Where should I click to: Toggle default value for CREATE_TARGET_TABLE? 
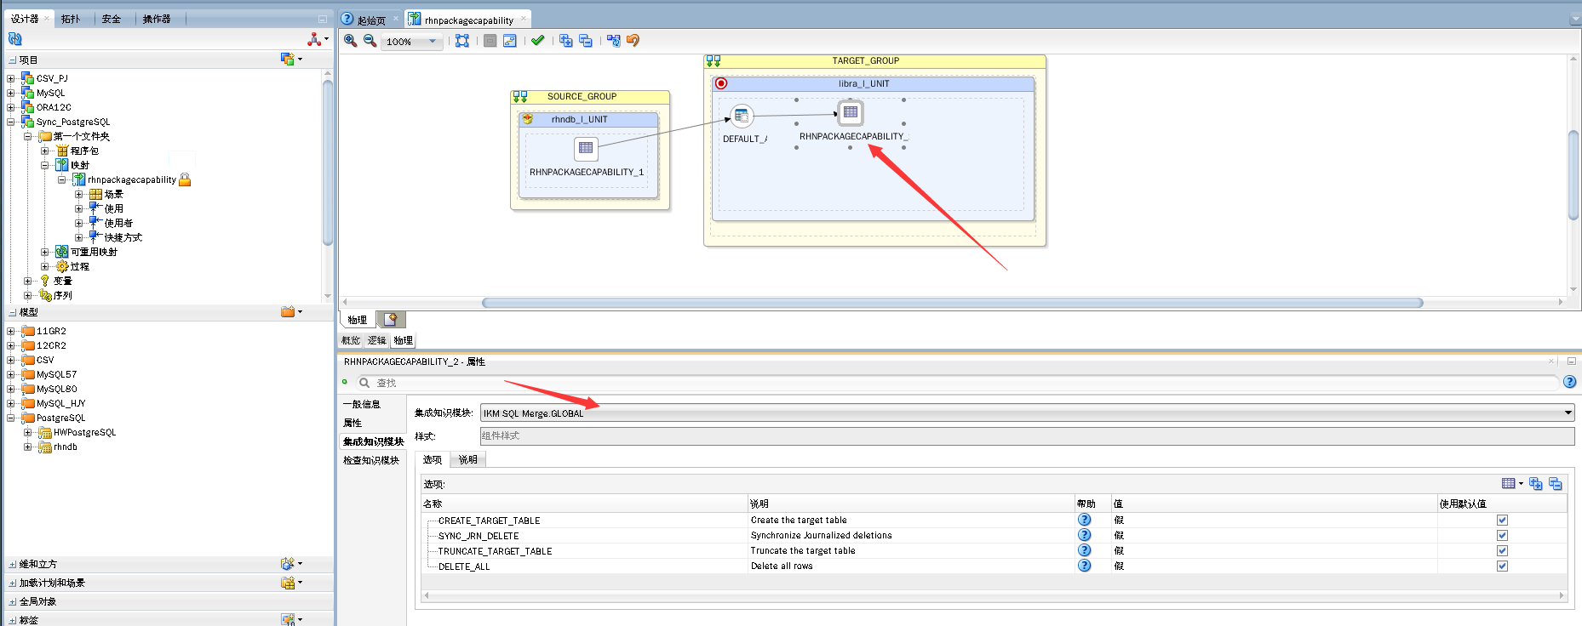(1502, 520)
